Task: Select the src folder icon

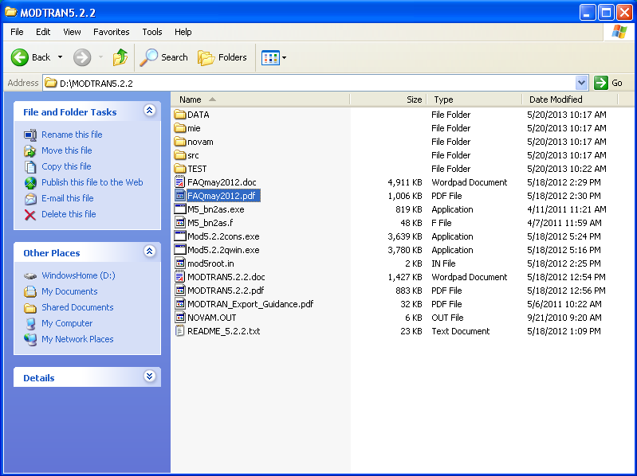Action: click(179, 155)
